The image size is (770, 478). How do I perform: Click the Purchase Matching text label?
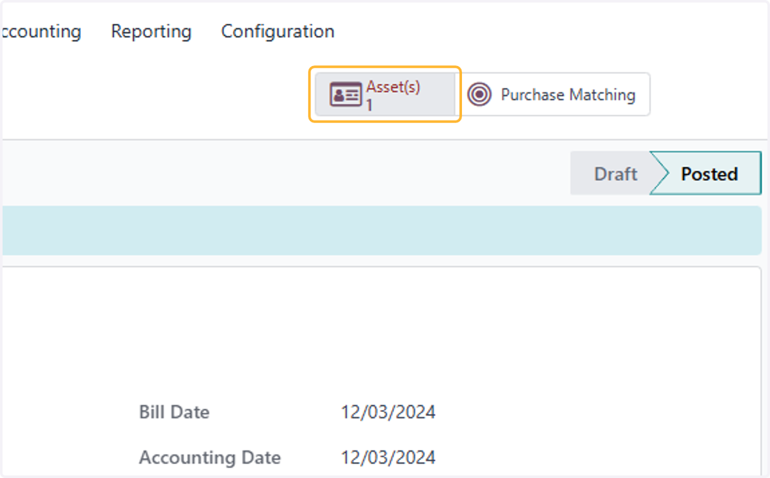(x=569, y=95)
